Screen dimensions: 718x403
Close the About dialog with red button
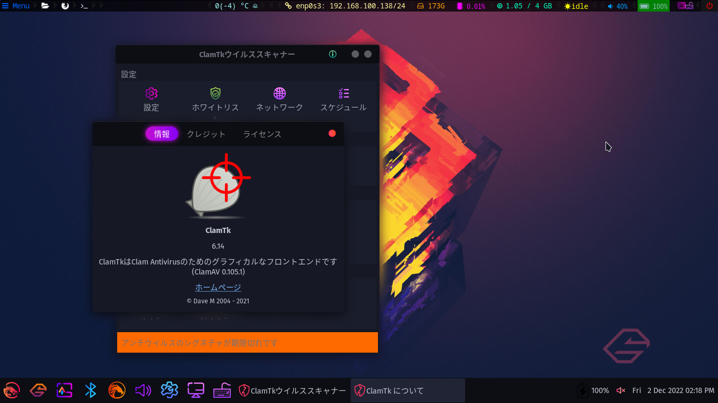pos(332,133)
